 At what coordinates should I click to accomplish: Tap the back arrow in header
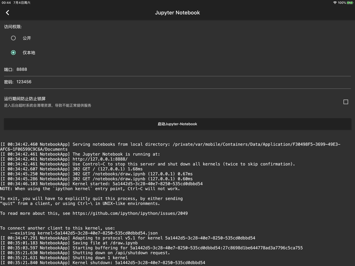(7, 12)
